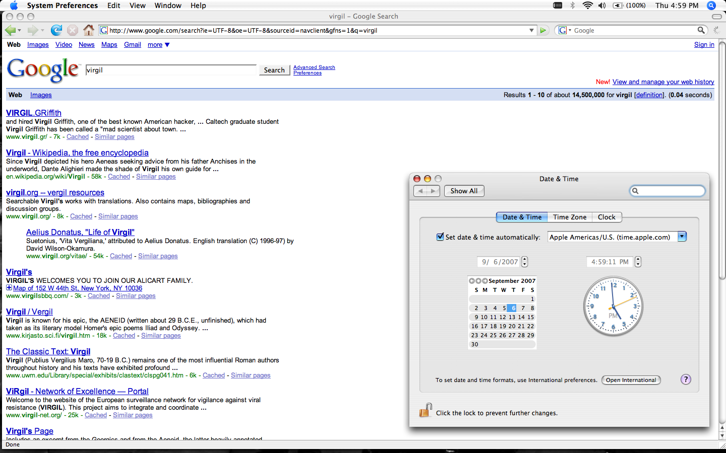
Task: Click the volume icon in menu bar
Action: tap(602, 6)
